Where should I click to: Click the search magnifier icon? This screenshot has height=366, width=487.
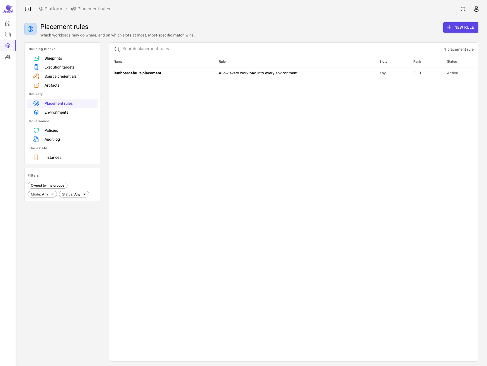[x=117, y=49]
